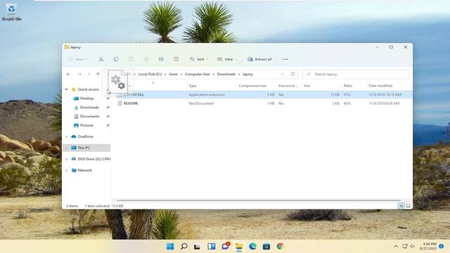
Task: Click the Delete trash icon in the toolbar
Action: (176, 59)
